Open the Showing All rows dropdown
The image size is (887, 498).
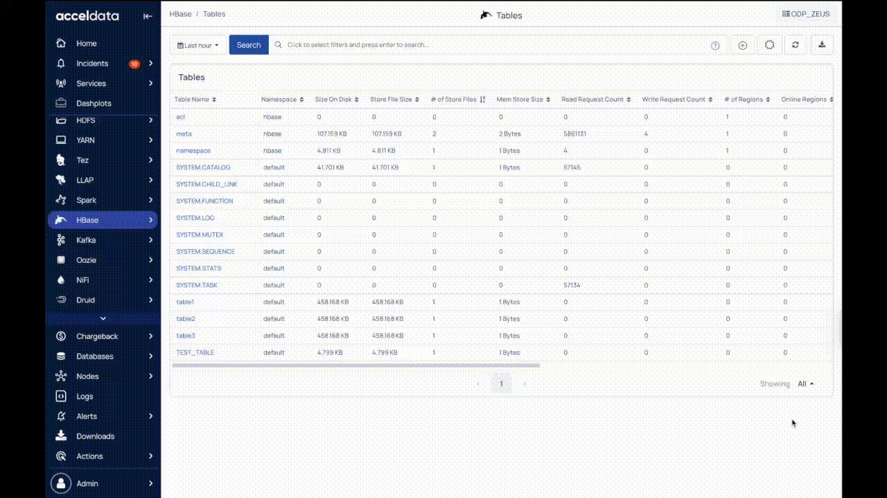(x=805, y=384)
